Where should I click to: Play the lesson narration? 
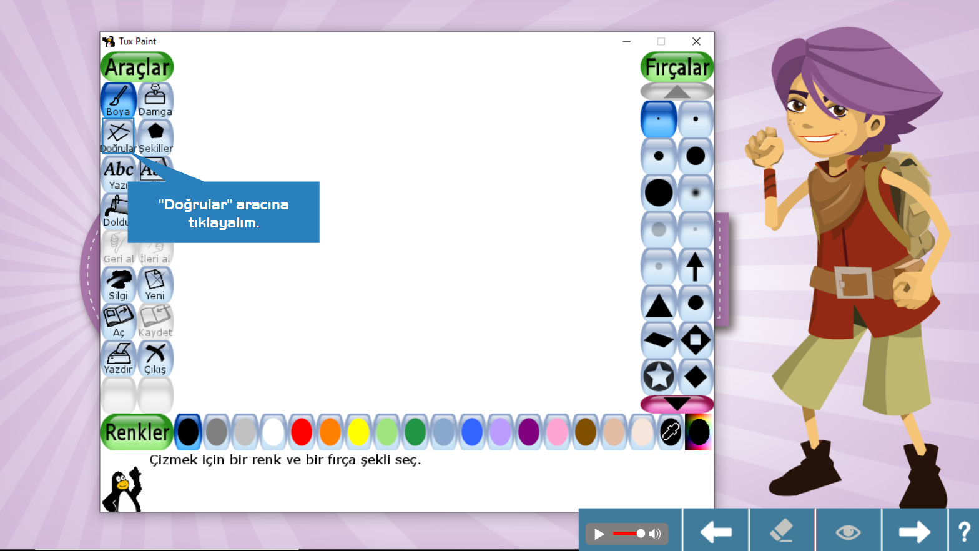click(599, 534)
